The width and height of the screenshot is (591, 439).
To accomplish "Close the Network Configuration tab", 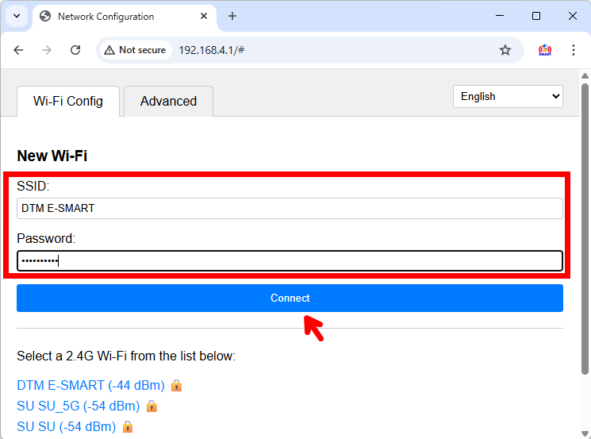I will coord(204,16).
